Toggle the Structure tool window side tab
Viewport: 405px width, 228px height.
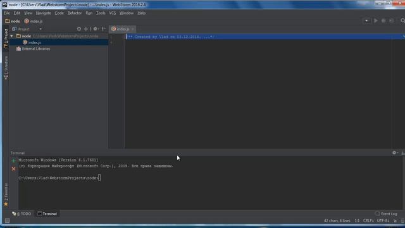pyautogui.click(x=6, y=68)
